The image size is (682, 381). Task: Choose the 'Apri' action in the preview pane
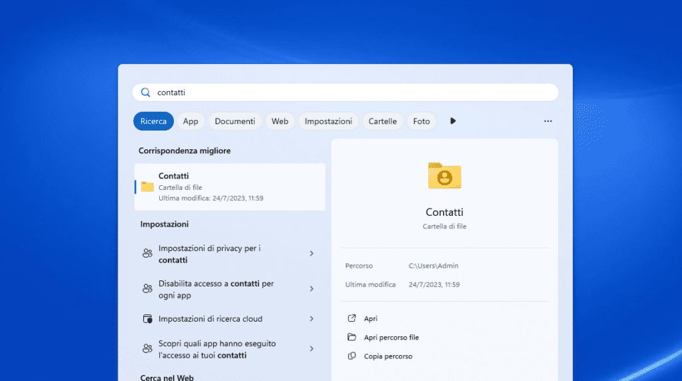(x=370, y=318)
